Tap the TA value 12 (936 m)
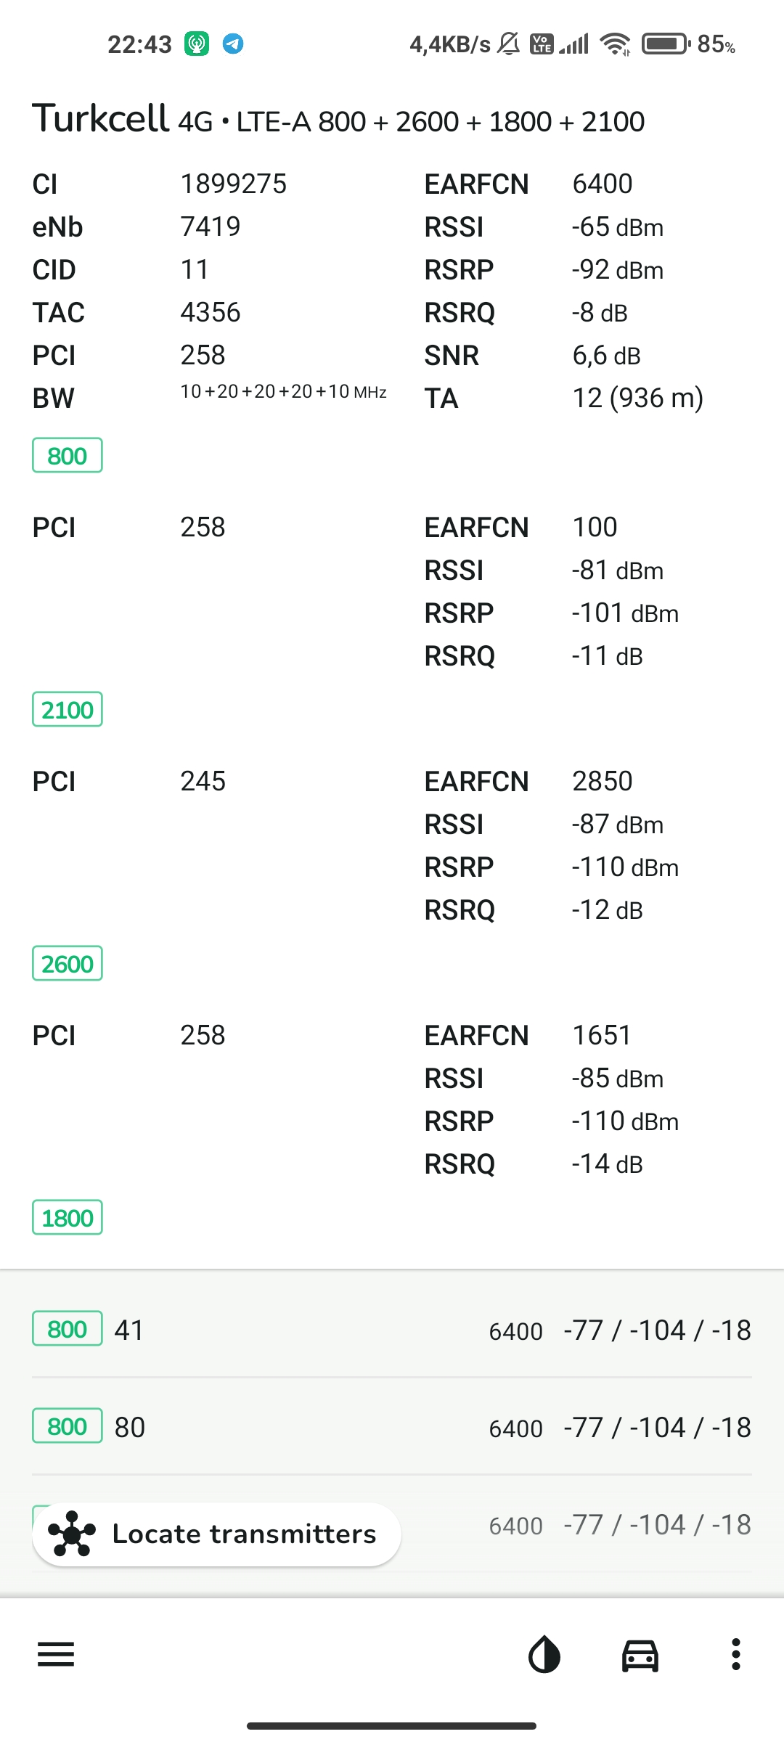This screenshot has height=1742, width=784. click(638, 398)
